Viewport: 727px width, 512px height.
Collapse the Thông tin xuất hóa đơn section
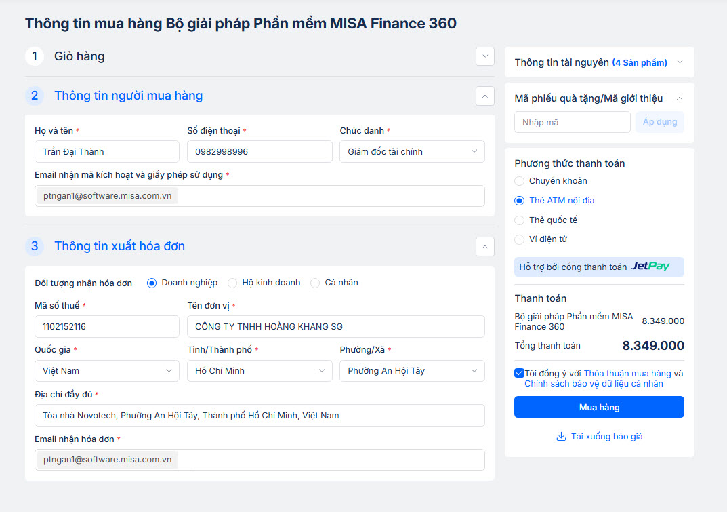click(484, 246)
